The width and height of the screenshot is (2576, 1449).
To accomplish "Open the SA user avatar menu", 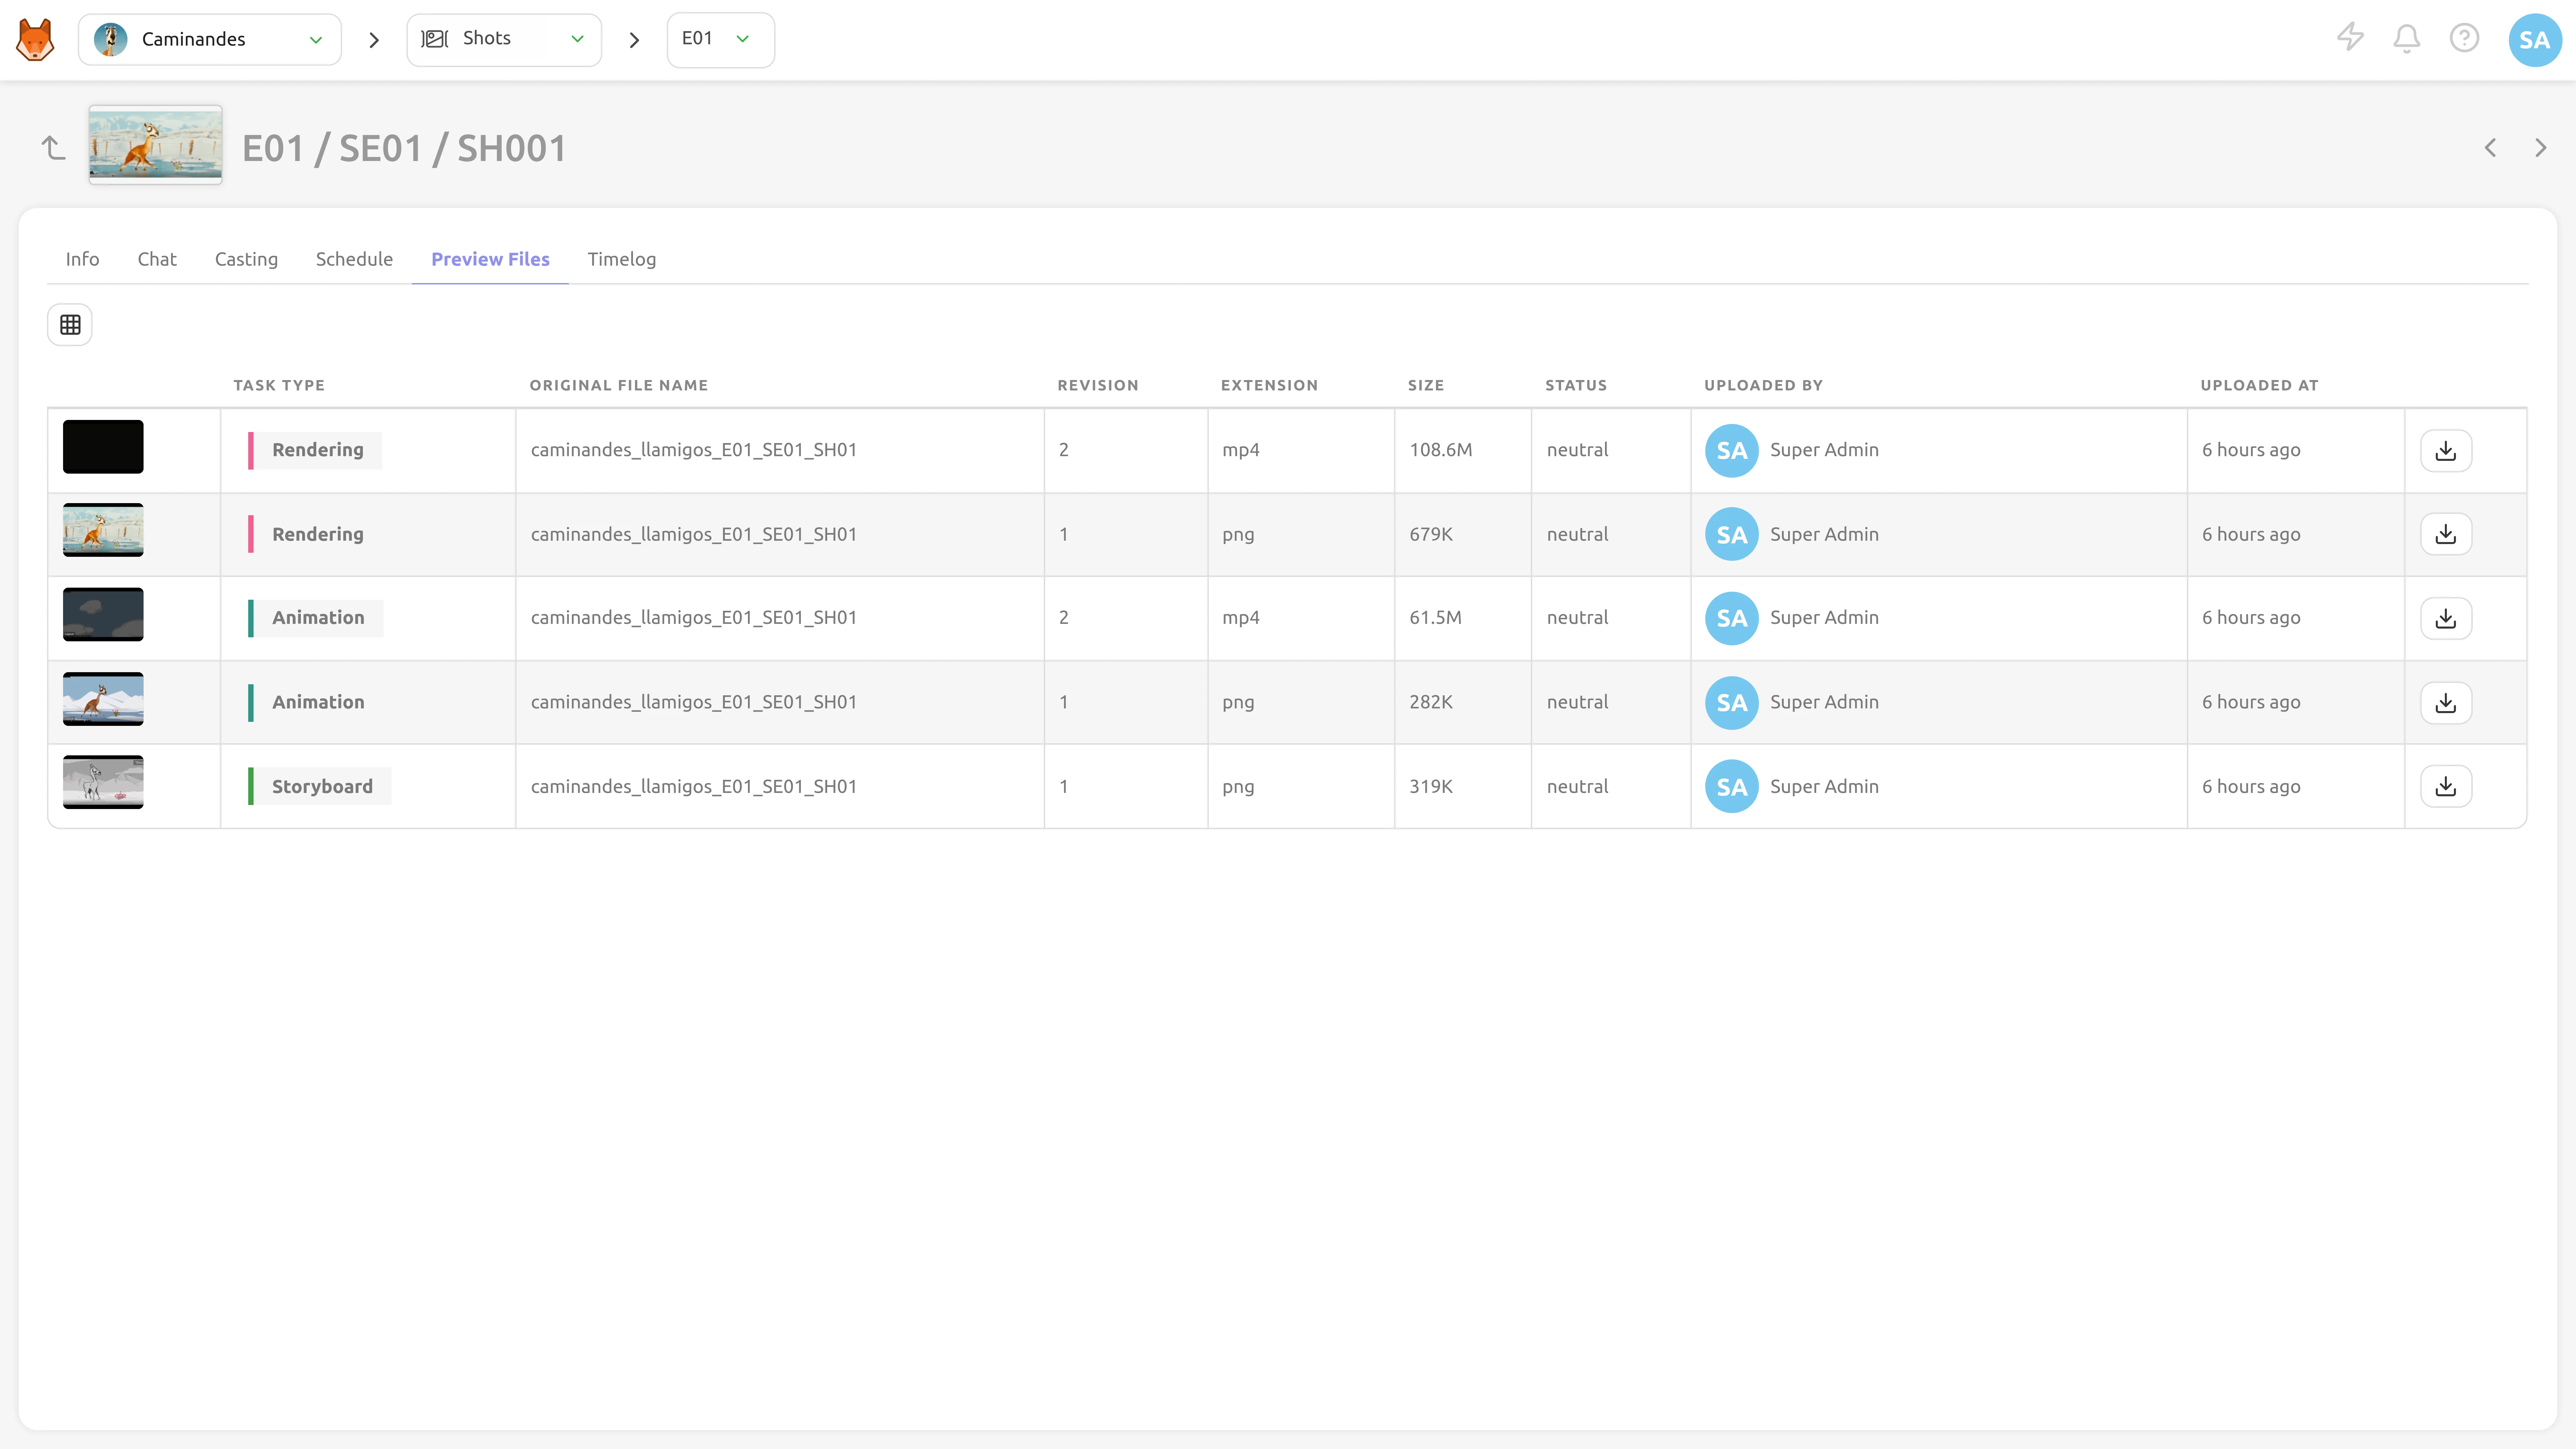I will (2534, 40).
